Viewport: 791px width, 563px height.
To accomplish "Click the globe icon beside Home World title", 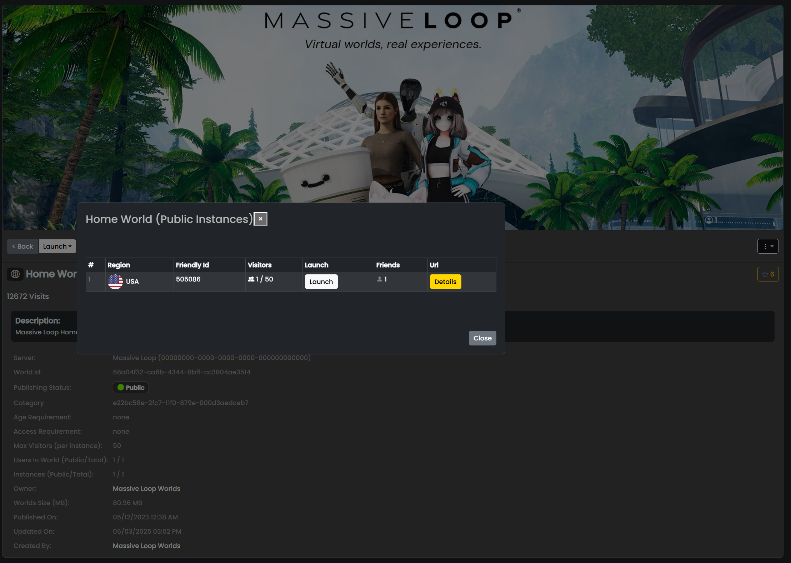I will click(x=15, y=274).
